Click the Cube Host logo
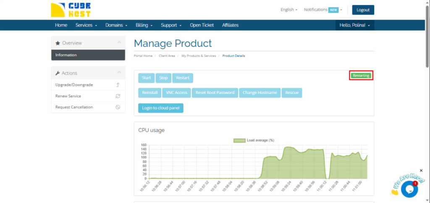Screen dimensions: 430x203 (70, 10)
